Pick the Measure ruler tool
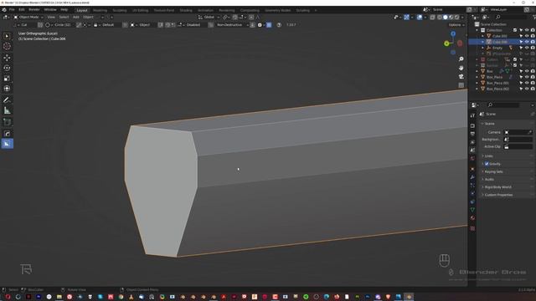536x301 pixels. [x=7, y=110]
